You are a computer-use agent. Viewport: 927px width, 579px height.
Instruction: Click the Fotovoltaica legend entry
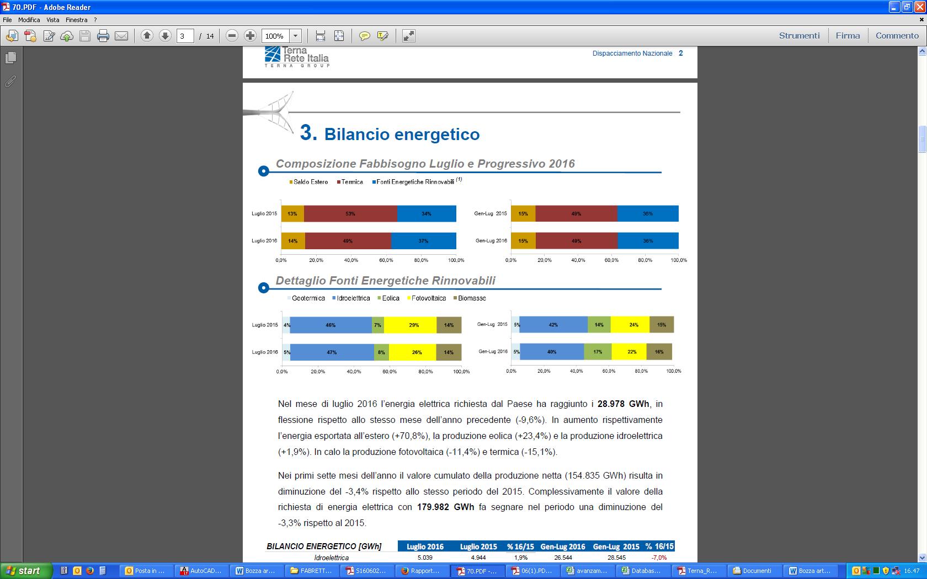[x=427, y=298]
